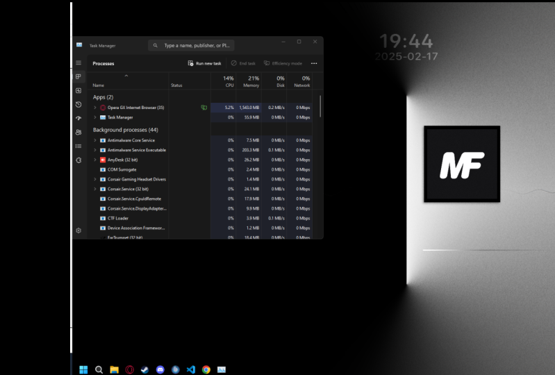
Task: Select the Task Manager process name
Action: pos(120,117)
